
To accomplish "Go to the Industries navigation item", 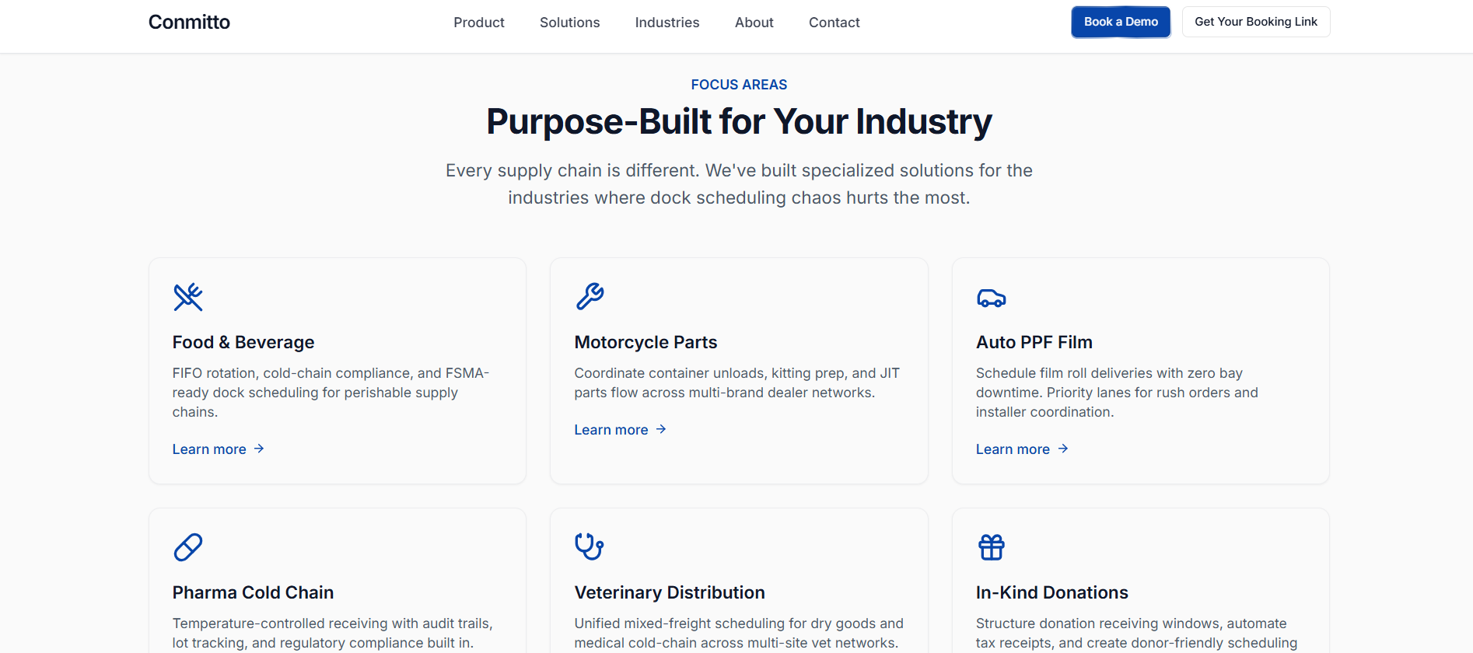I will click(667, 23).
